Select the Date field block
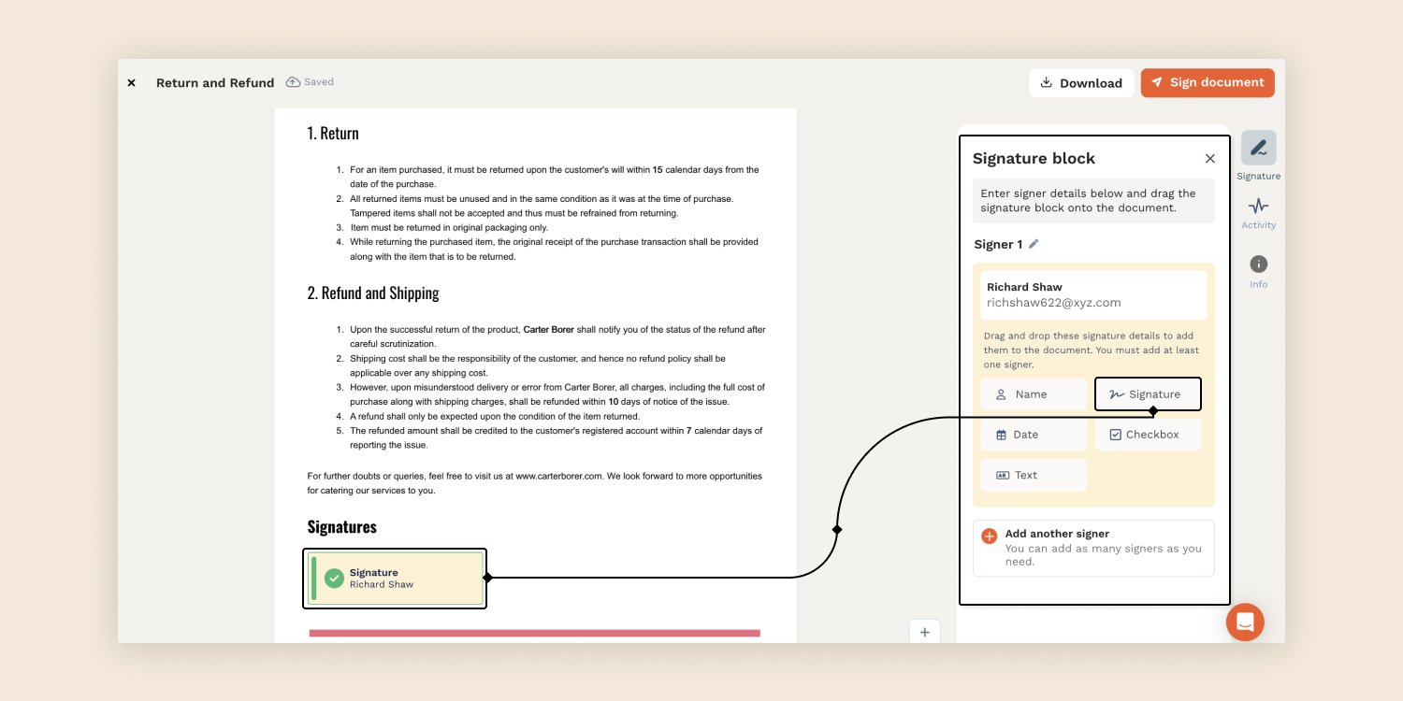This screenshot has width=1403, height=701. pyautogui.click(x=1033, y=435)
